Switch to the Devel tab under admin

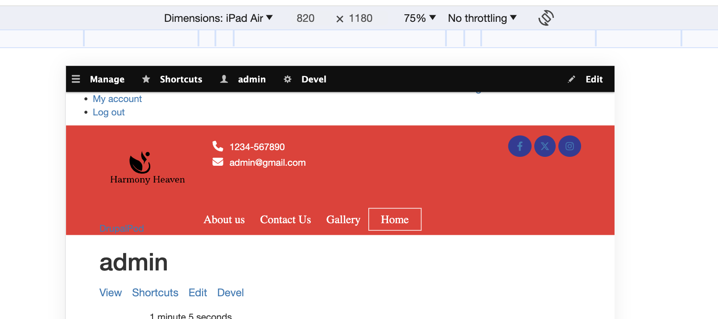[230, 293]
